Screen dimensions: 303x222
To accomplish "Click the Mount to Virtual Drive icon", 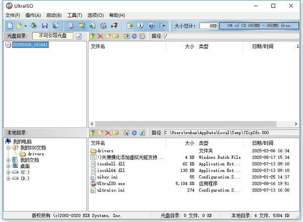I will 104,26.
